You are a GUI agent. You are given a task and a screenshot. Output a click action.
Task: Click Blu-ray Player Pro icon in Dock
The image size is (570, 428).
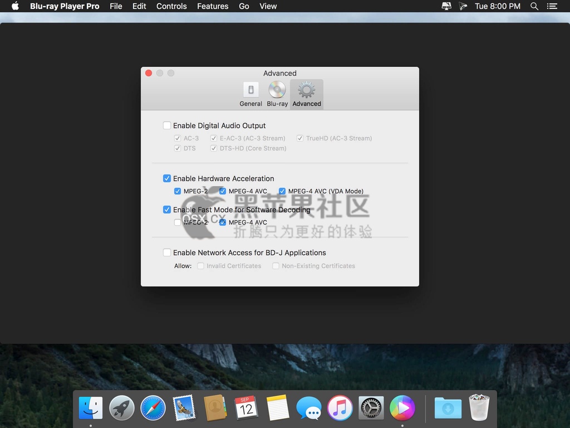(402, 408)
